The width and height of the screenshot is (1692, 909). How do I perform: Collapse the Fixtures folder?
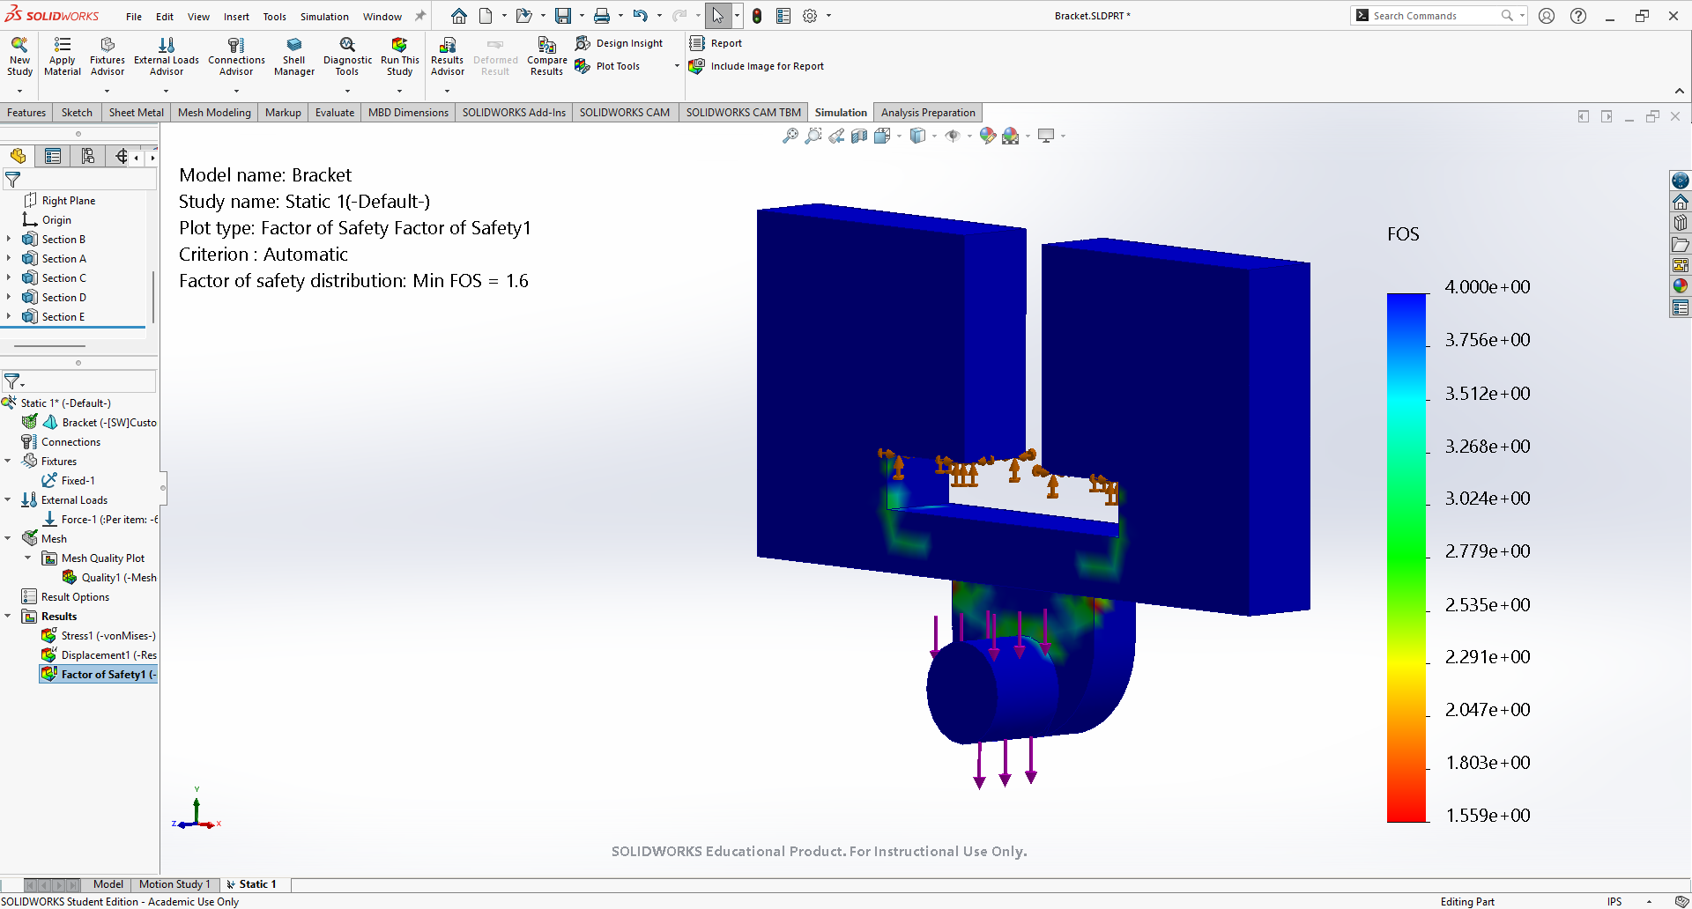coord(8,461)
